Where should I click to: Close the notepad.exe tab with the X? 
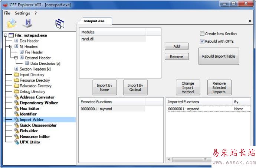250,21
